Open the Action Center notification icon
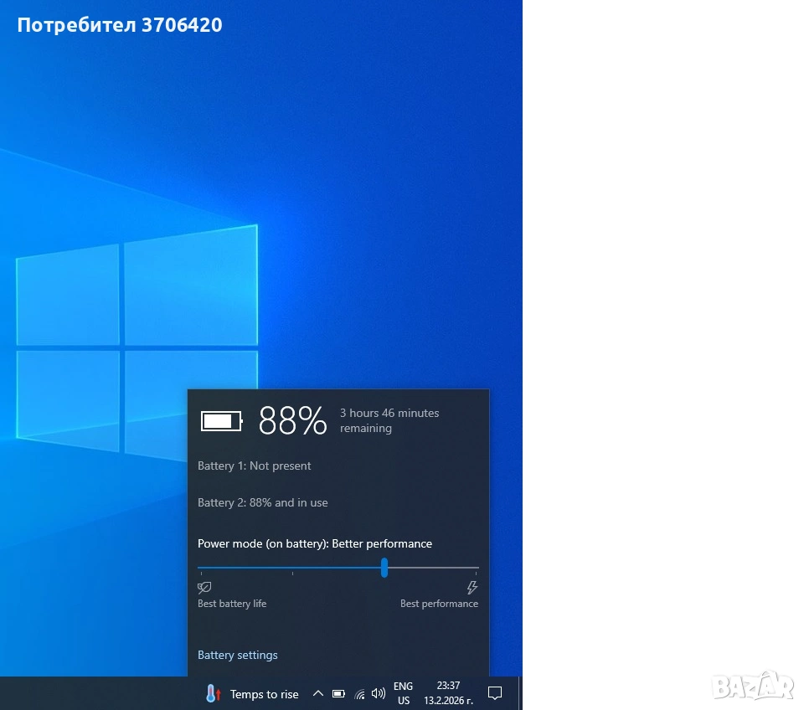Viewport: 804px width, 710px height. (x=495, y=693)
